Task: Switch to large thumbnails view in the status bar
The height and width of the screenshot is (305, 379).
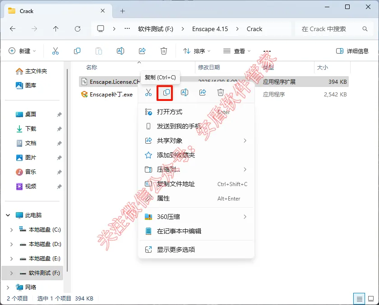Action: [371, 299]
